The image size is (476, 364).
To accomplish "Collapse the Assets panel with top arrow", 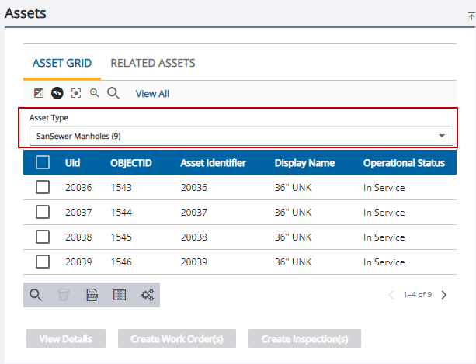I will tap(471, 15).
